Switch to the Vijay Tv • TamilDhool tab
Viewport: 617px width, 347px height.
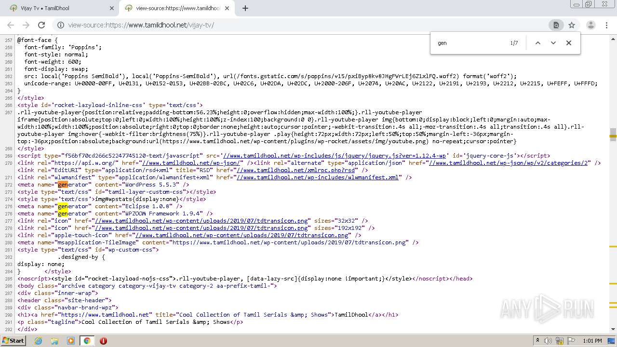pyautogui.click(x=61, y=8)
